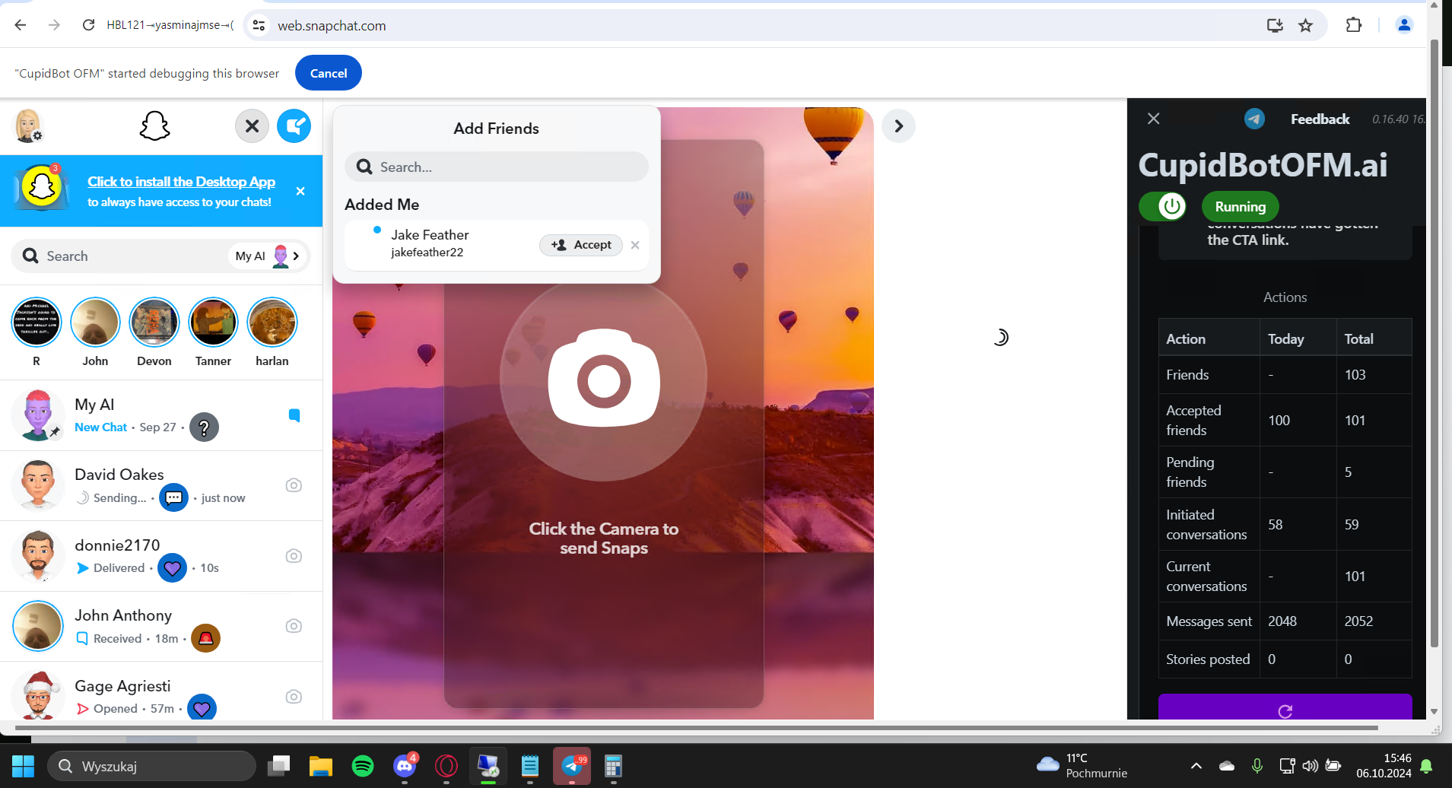Accept Jake Feather's friend request
The width and height of the screenshot is (1452, 788).
pos(581,245)
